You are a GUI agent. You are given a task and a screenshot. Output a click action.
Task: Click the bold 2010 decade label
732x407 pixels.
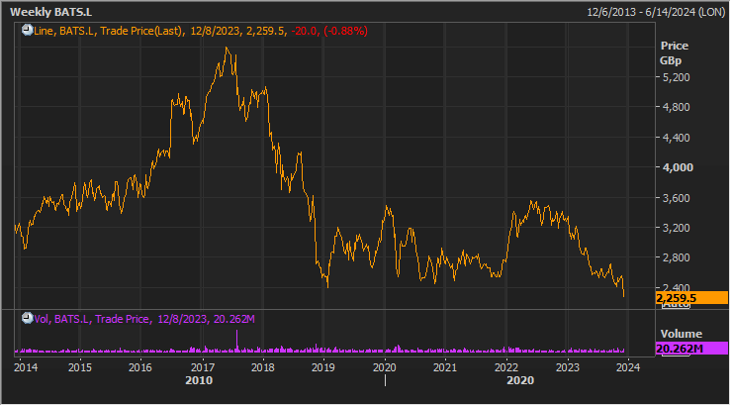pos(199,380)
